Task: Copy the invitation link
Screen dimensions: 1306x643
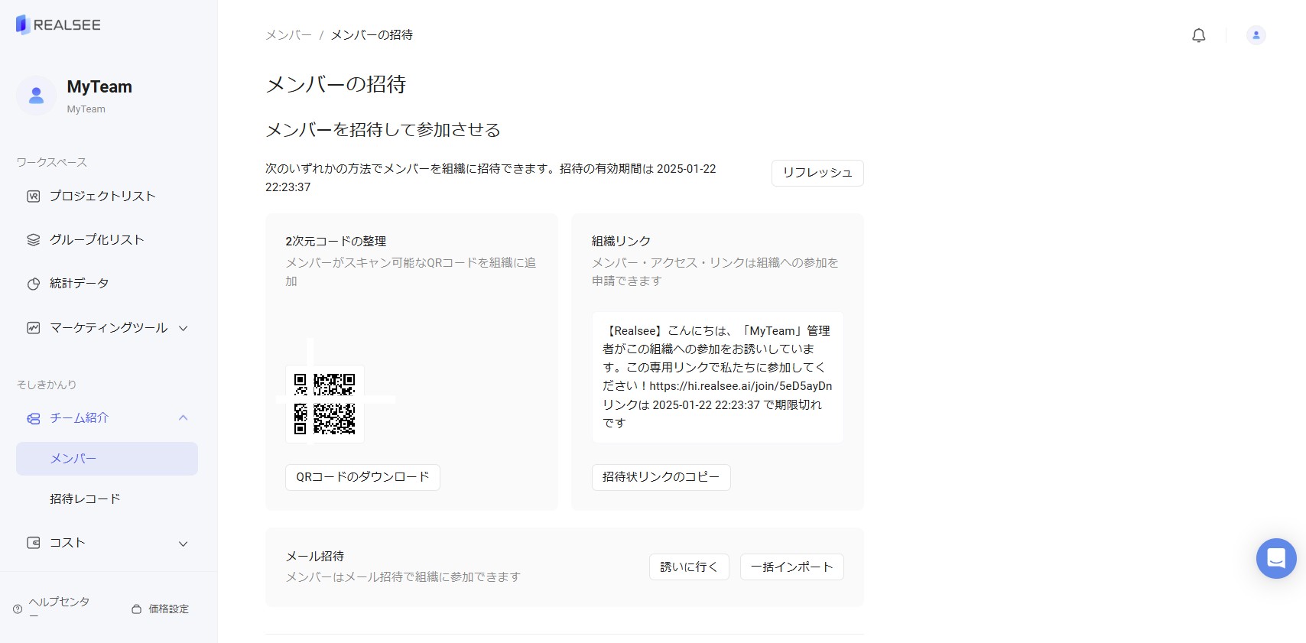Action: click(661, 477)
